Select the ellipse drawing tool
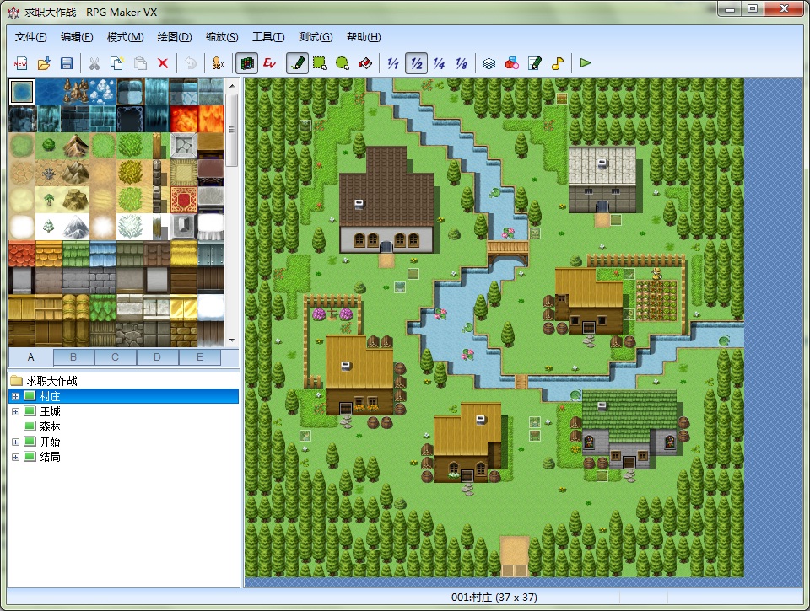Viewport: 810px width, 611px height. point(343,63)
